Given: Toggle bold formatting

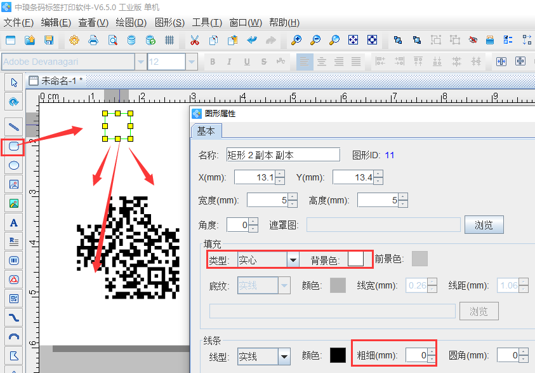Looking at the screenshot, I should tap(213, 61).
